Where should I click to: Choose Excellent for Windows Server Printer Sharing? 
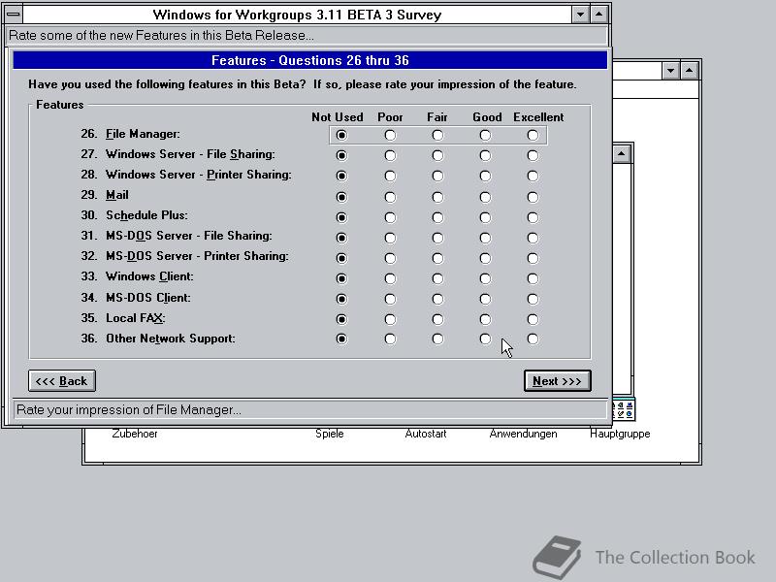coord(533,176)
